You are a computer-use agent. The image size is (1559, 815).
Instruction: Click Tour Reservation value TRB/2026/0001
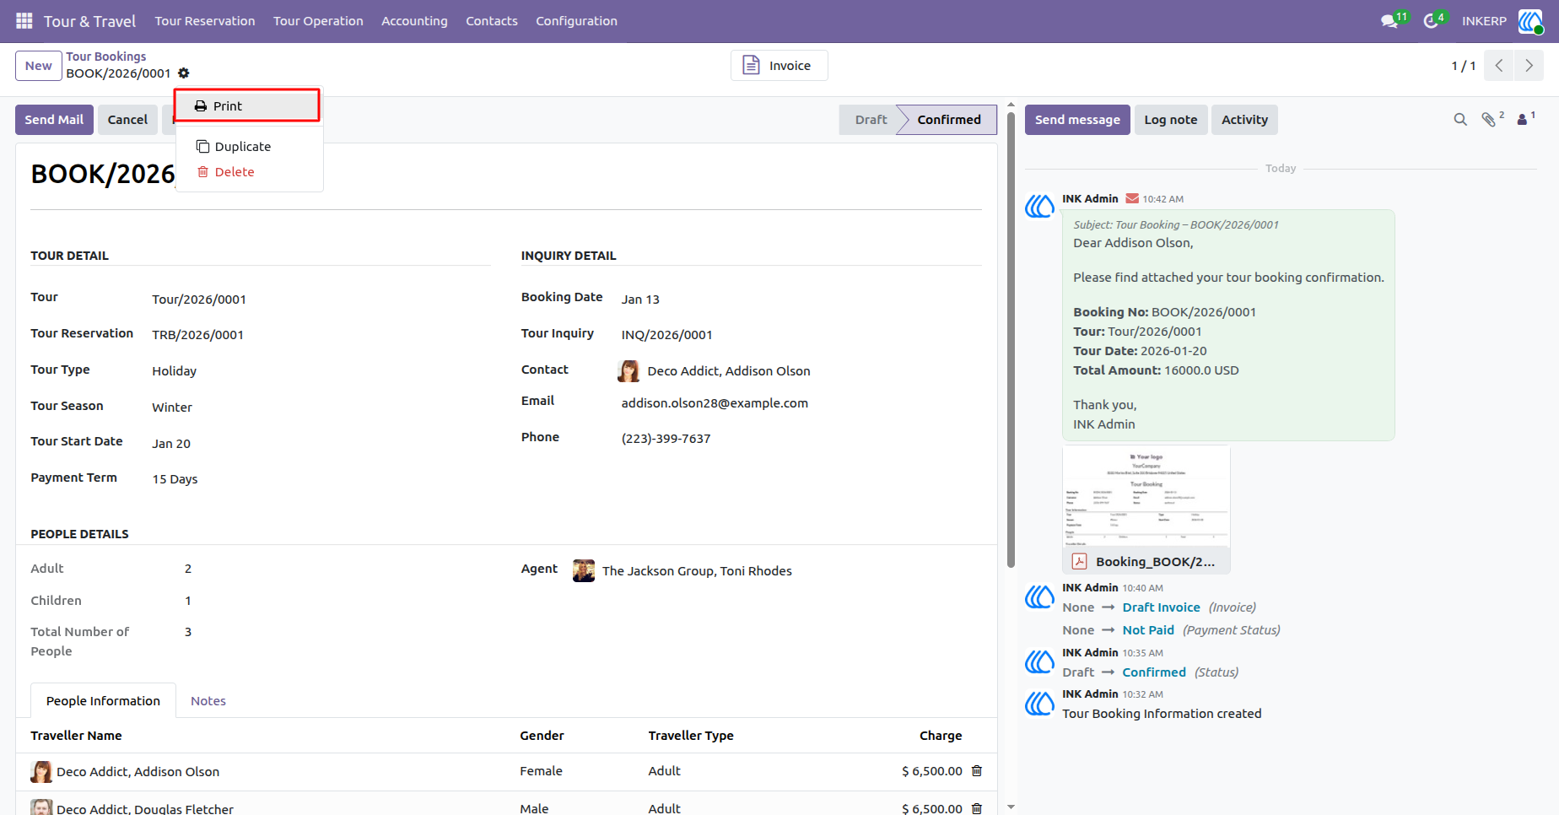(197, 335)
